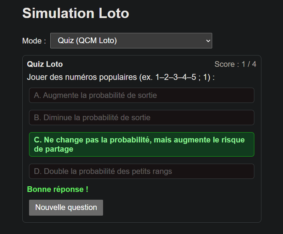Viewport: 283px width, 234px height.
Task: Select the highlighted green answer C
Action: click(141, 144)
